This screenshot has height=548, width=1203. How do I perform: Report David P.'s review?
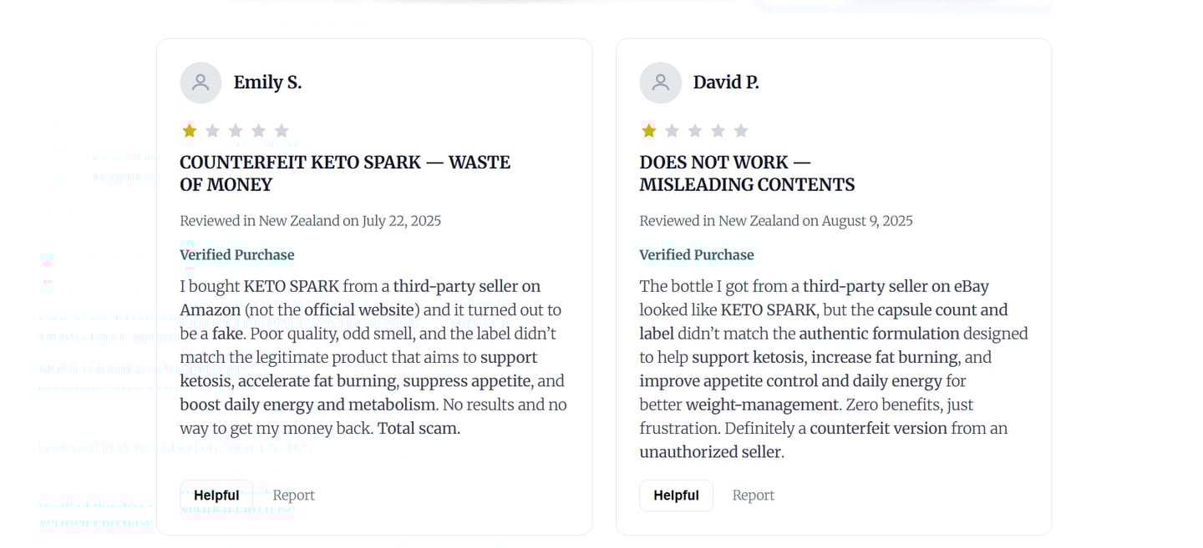pyautogui.click(x=753, y=495)
